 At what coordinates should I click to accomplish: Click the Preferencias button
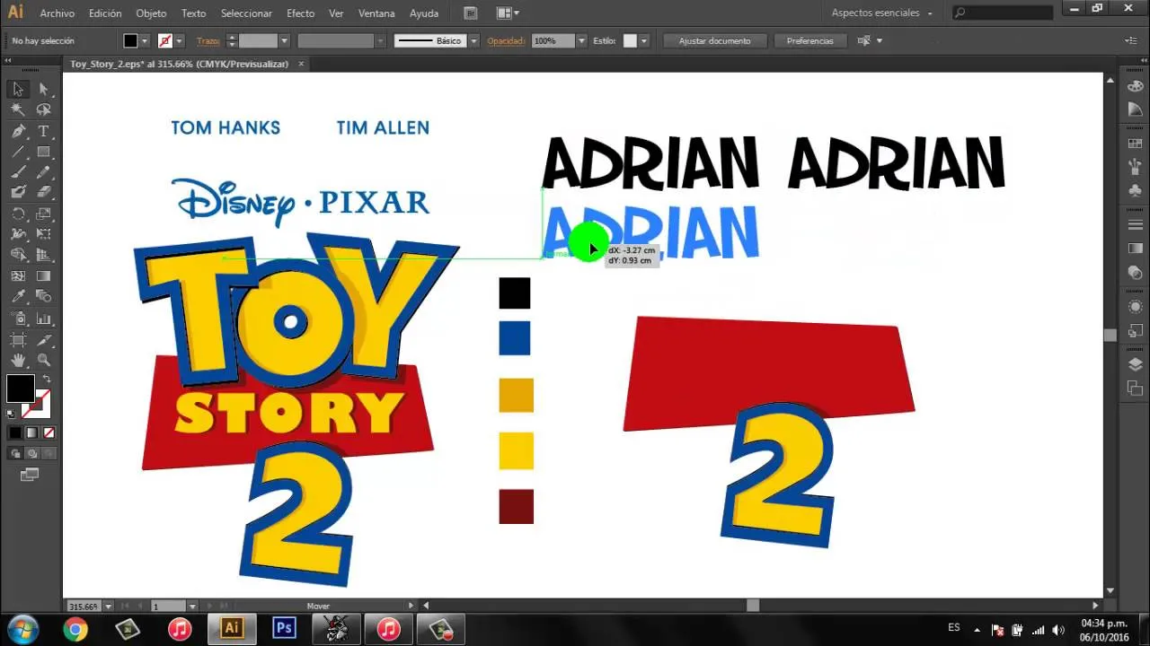tap(809, 40)
